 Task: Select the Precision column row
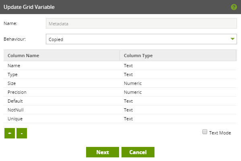[x=120, y=92]
